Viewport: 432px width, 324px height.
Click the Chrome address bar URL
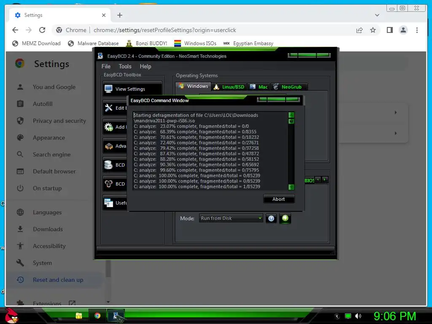point(165,30)
